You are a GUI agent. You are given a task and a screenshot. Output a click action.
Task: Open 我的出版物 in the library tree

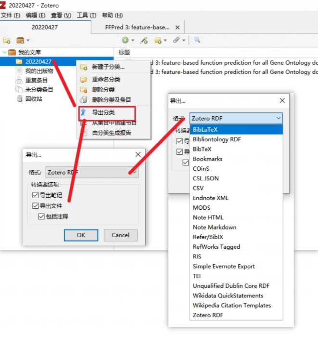click(39, 71)
